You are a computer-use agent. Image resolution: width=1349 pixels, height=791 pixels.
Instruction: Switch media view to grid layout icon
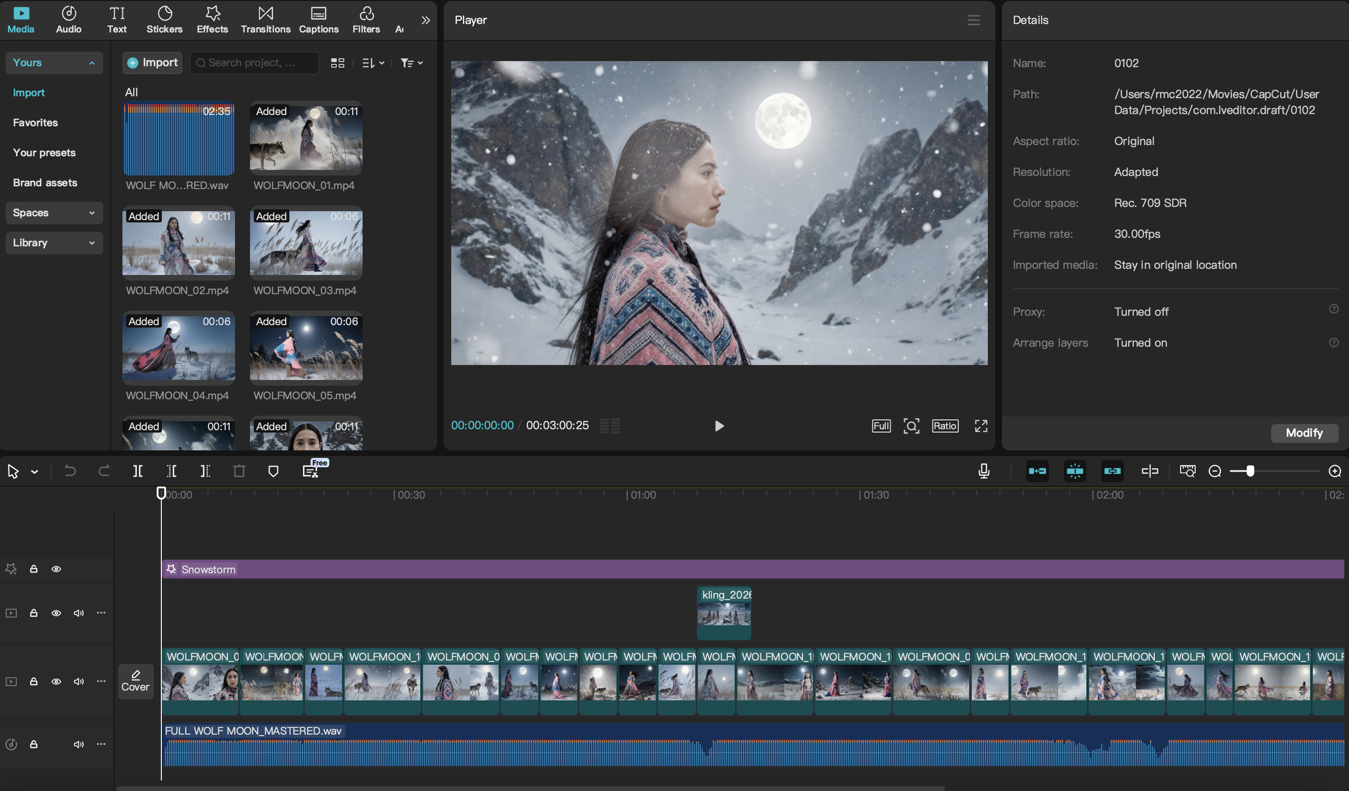(x=337, y=63)
